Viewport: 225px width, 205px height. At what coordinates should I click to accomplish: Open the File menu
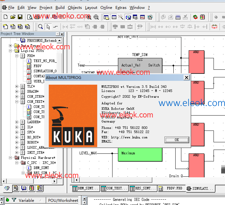click(11, 7)
